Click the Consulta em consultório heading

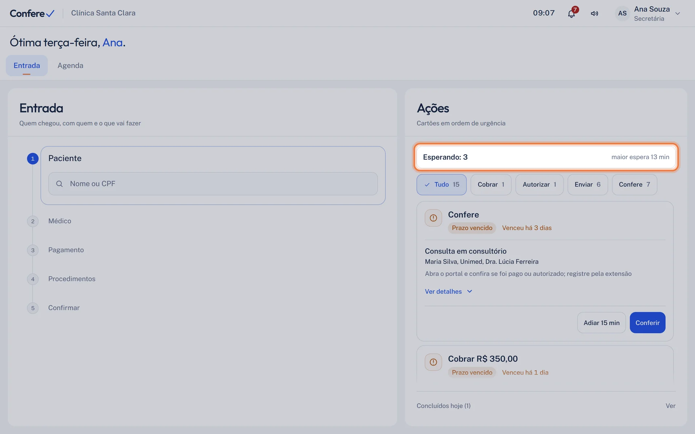pyautogui.click(x=466, y=251)
